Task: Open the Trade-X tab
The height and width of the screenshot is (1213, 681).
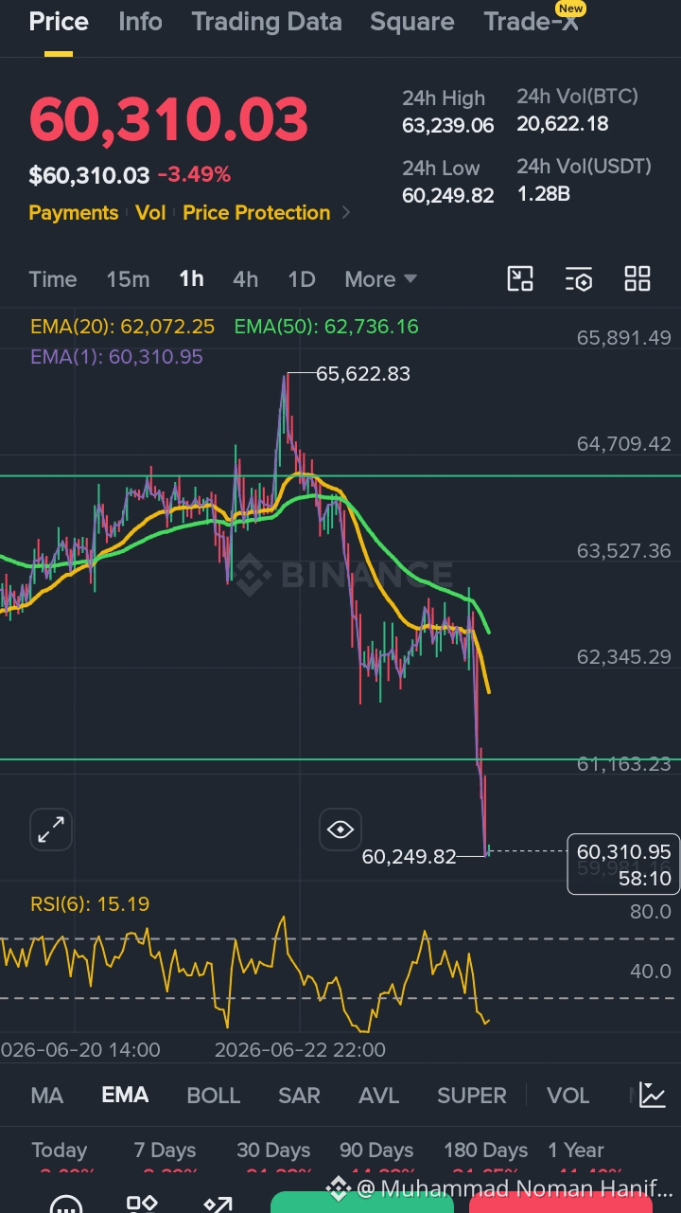Action: [x=531, y=22]
